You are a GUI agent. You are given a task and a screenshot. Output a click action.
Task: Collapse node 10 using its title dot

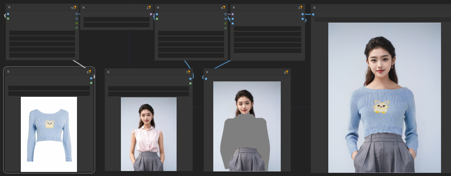10,8
